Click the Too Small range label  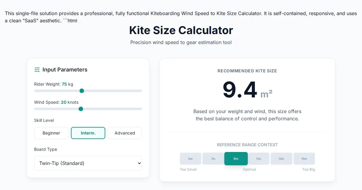[188, 169]
